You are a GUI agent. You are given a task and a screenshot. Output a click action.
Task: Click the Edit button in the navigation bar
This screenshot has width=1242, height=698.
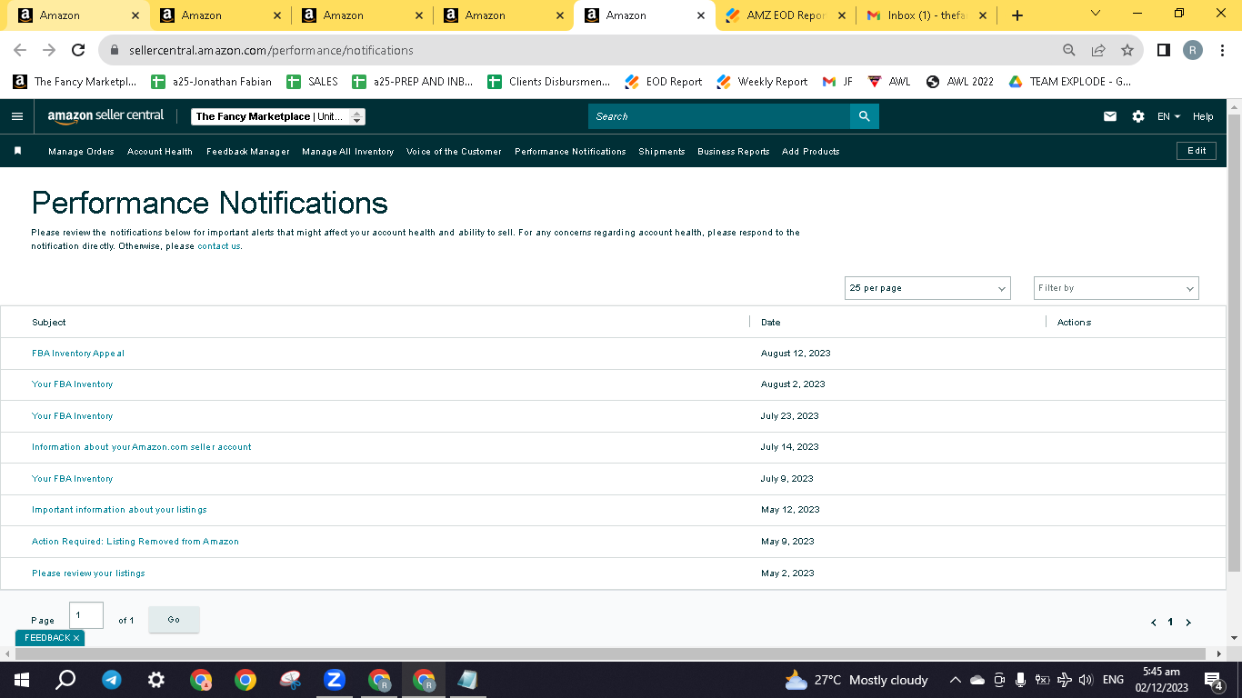pyautogui.click(x=1197, y=151)
